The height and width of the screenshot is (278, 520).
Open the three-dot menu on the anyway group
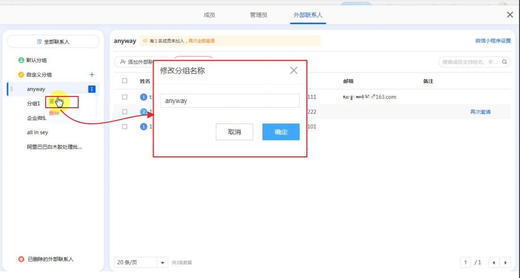[x=92, y=89]
